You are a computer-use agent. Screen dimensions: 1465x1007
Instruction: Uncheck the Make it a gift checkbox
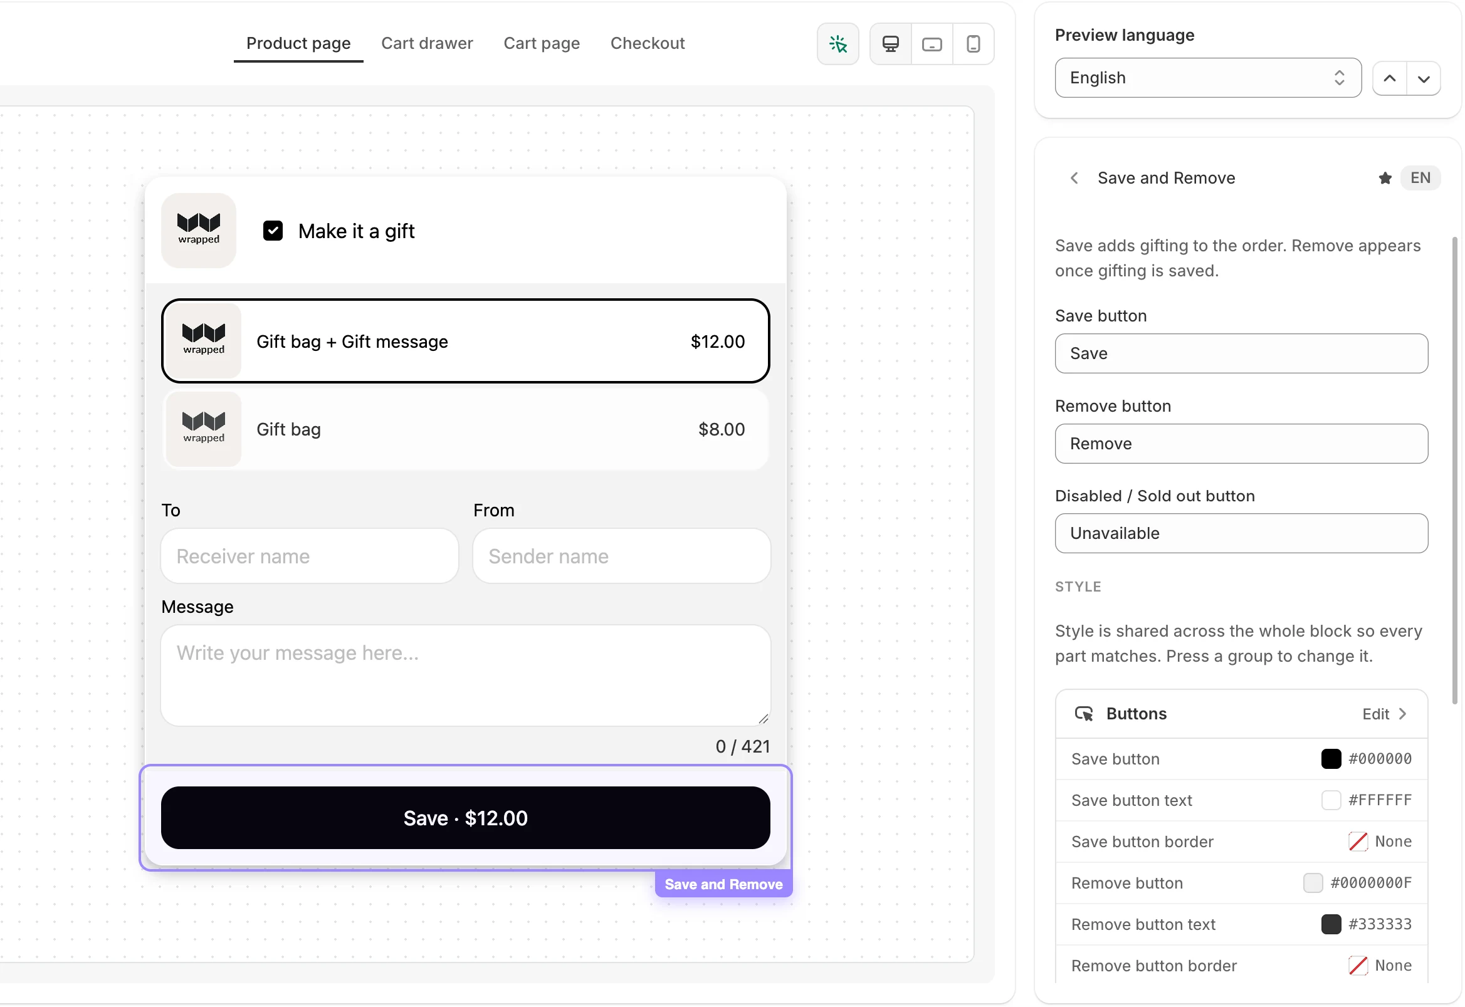pos(273,231)
